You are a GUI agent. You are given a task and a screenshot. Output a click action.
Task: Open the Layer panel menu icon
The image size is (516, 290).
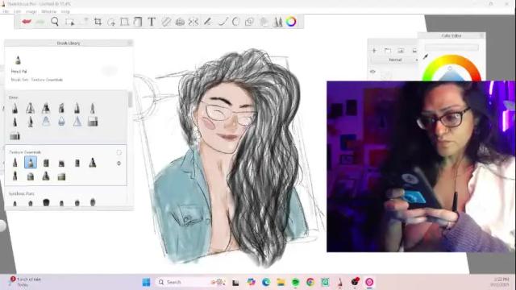pyautogui.click(x=414, y=51)
